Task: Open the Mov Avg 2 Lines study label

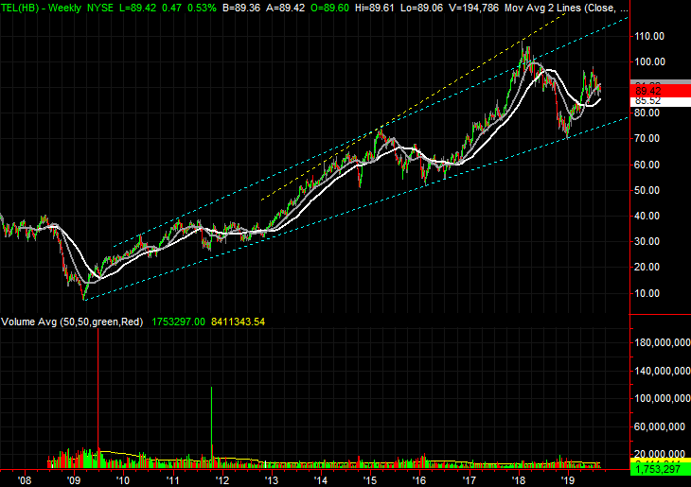Action: [x=567, y=8]
